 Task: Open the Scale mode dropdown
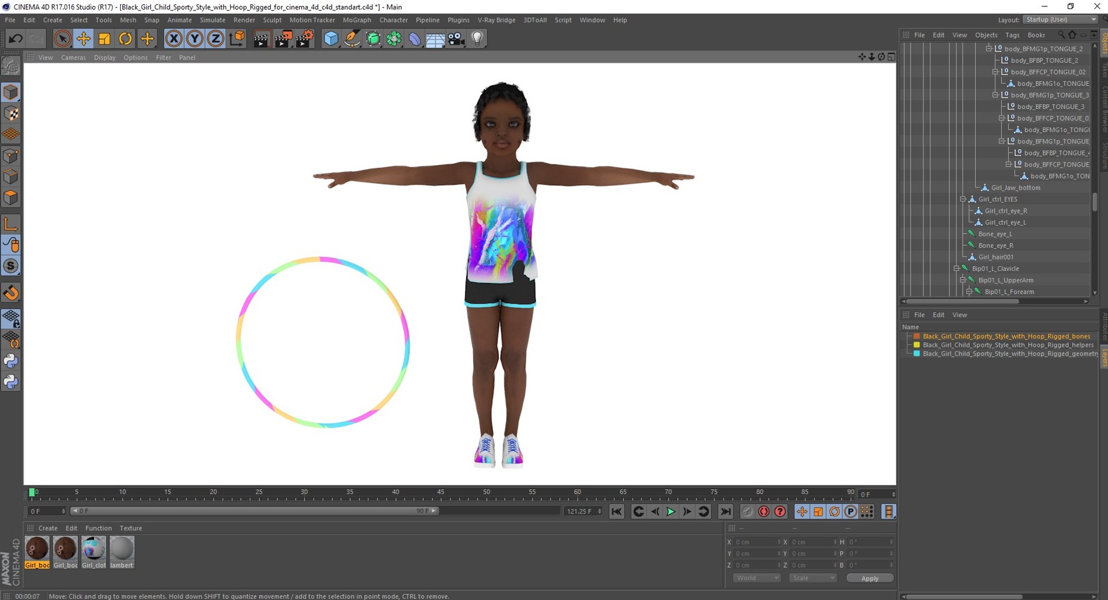tap(813, 578)
